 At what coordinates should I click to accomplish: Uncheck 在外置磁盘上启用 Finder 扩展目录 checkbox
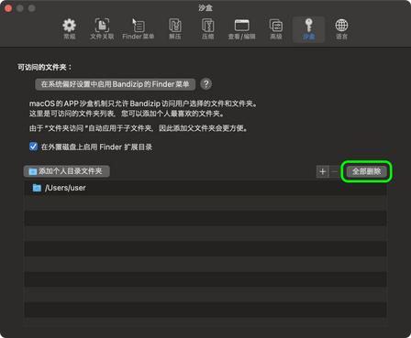(x=33, y=147)
